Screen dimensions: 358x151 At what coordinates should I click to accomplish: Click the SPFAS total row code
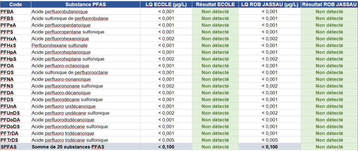point(9,147)
